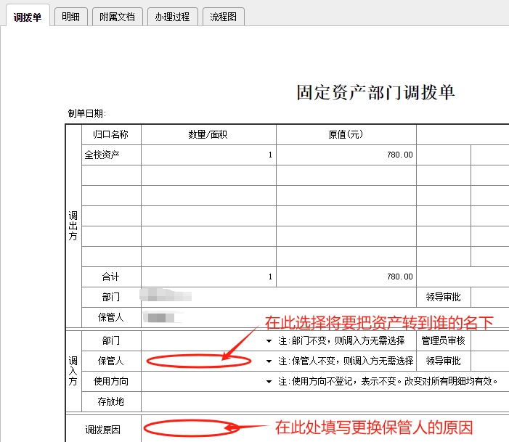Go to the 办理过程 tab
509x442 pixels.
172,17
